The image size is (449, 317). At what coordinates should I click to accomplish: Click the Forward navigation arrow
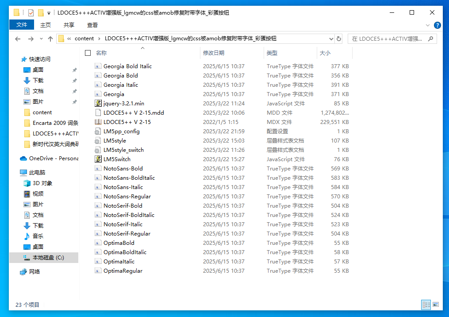point(31,39)
